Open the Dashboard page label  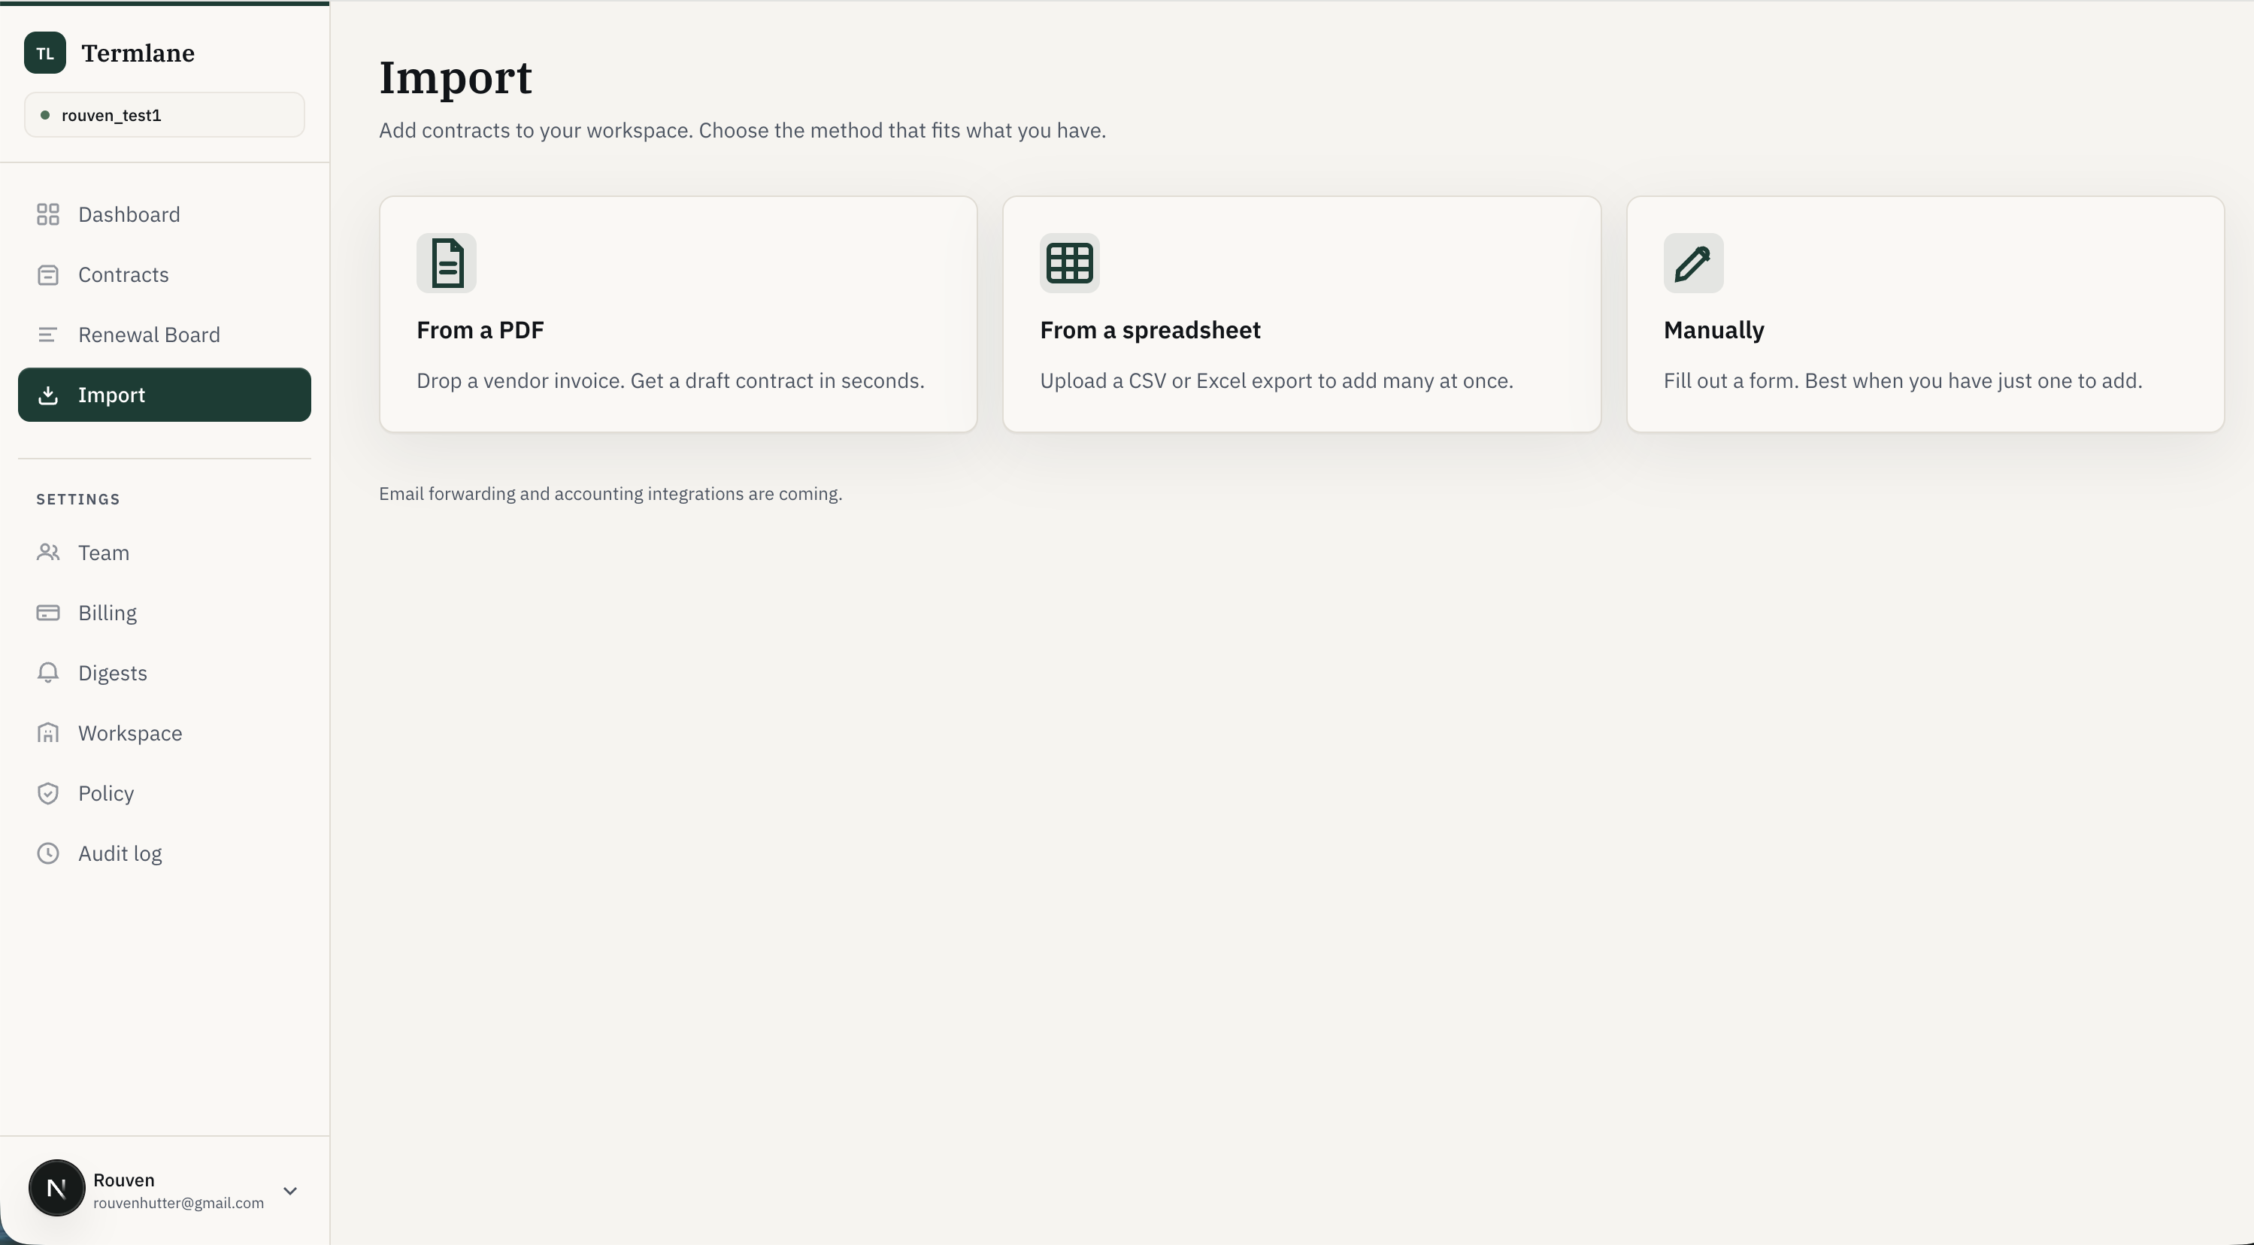[129, 214]
